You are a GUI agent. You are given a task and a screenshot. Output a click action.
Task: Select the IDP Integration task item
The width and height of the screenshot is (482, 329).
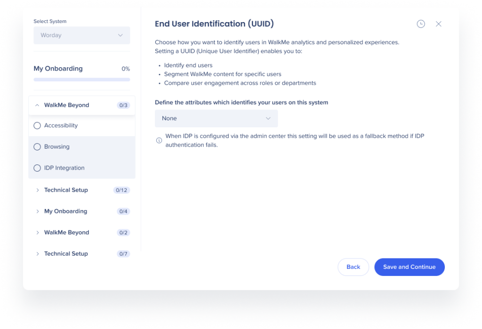[64, 168]
